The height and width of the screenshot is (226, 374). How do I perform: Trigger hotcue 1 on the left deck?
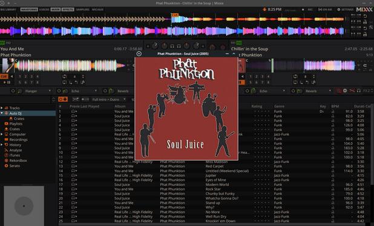(20, 76)
